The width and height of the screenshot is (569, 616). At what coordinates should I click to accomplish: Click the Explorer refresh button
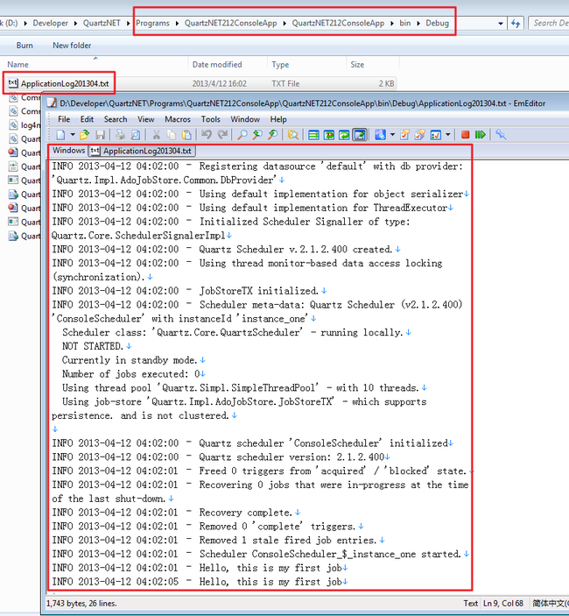(x=516, y=24)
